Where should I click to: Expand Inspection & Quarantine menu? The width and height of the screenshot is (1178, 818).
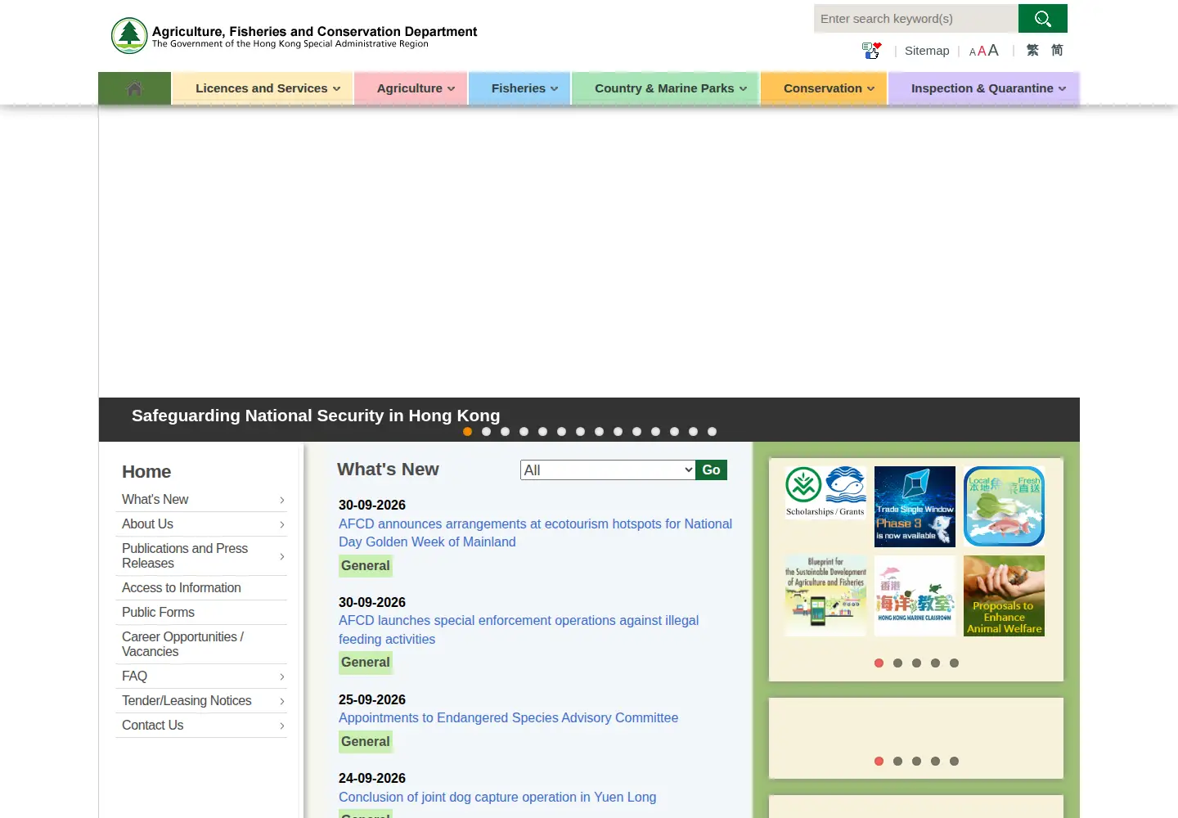[983, 88]
